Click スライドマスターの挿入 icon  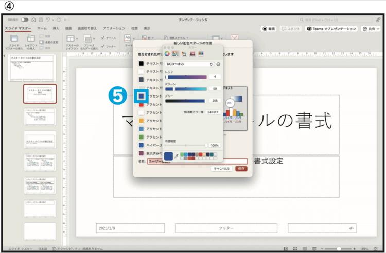(14, 38)
